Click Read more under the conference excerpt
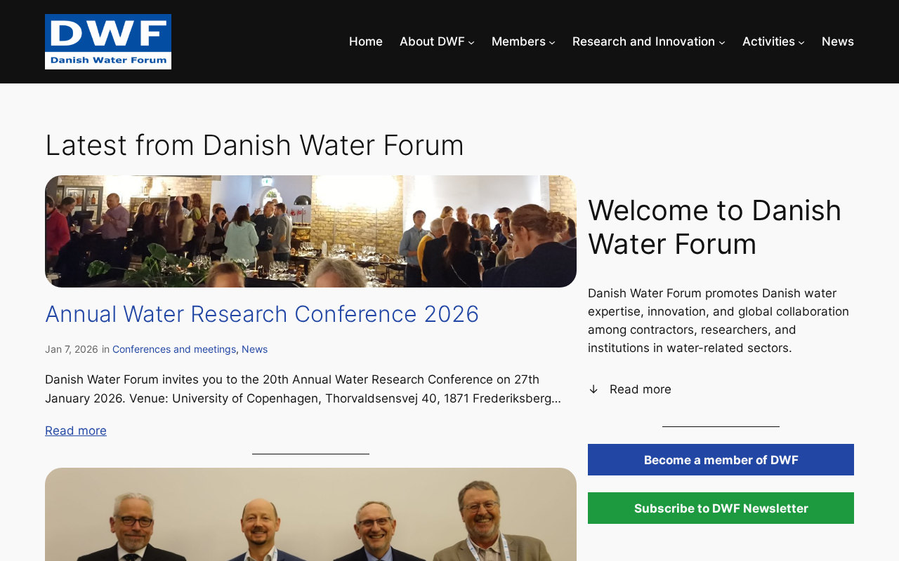The width and height of the screenshot is (899, 561). (x=76, y=431)
